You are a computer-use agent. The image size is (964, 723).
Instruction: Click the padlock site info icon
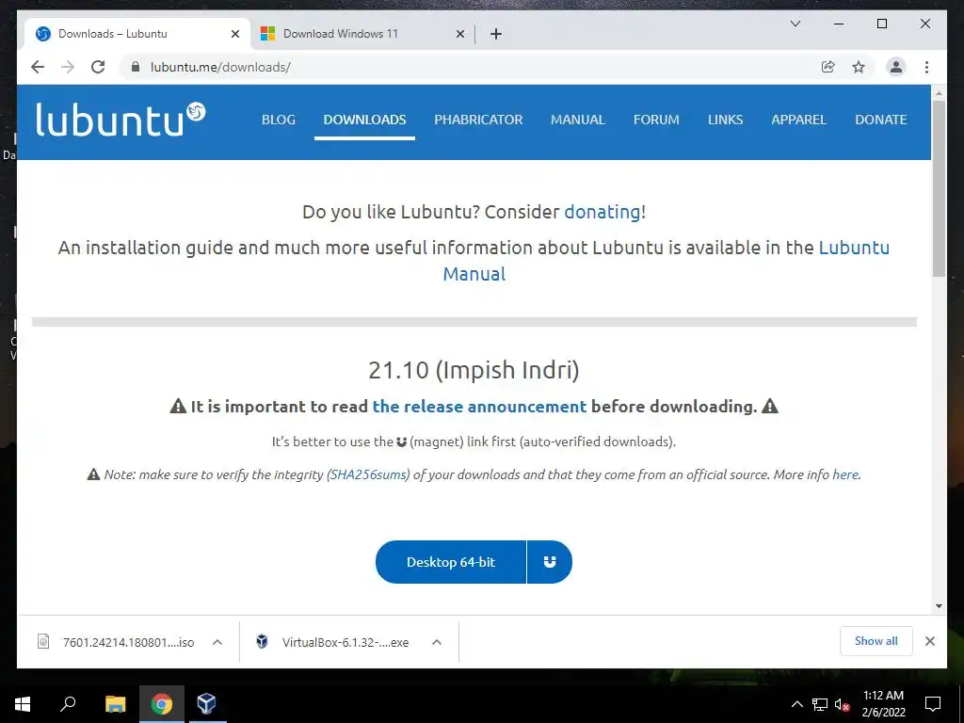coord(136,67)
